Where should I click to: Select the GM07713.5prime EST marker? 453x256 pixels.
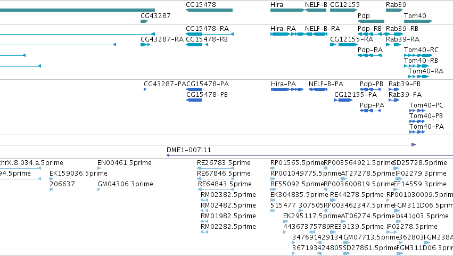coord(347,243)
